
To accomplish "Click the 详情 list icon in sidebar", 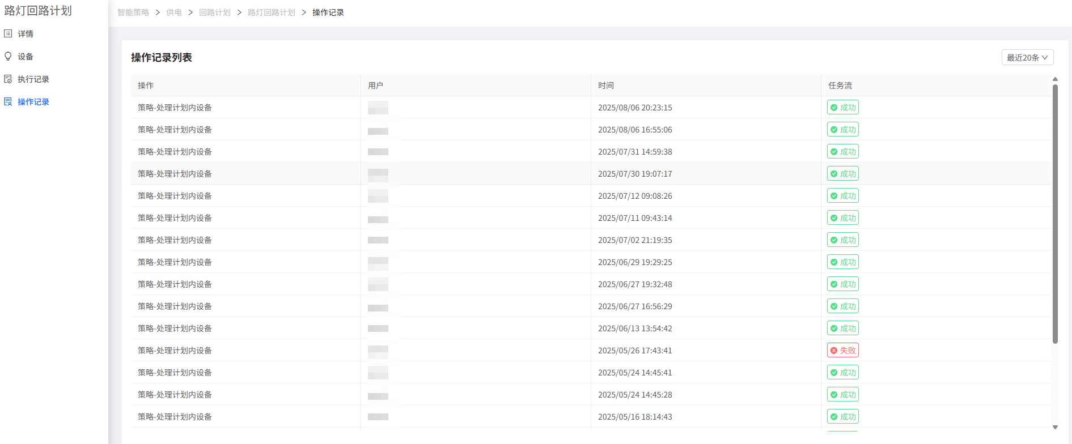I will pyautogui.click(x=8, y=33).
